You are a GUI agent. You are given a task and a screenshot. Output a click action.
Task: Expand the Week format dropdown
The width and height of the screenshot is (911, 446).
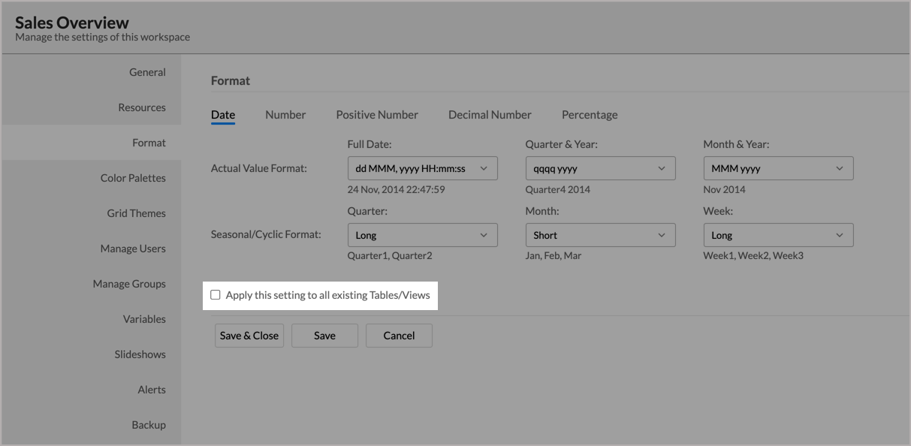pos(778,235)
